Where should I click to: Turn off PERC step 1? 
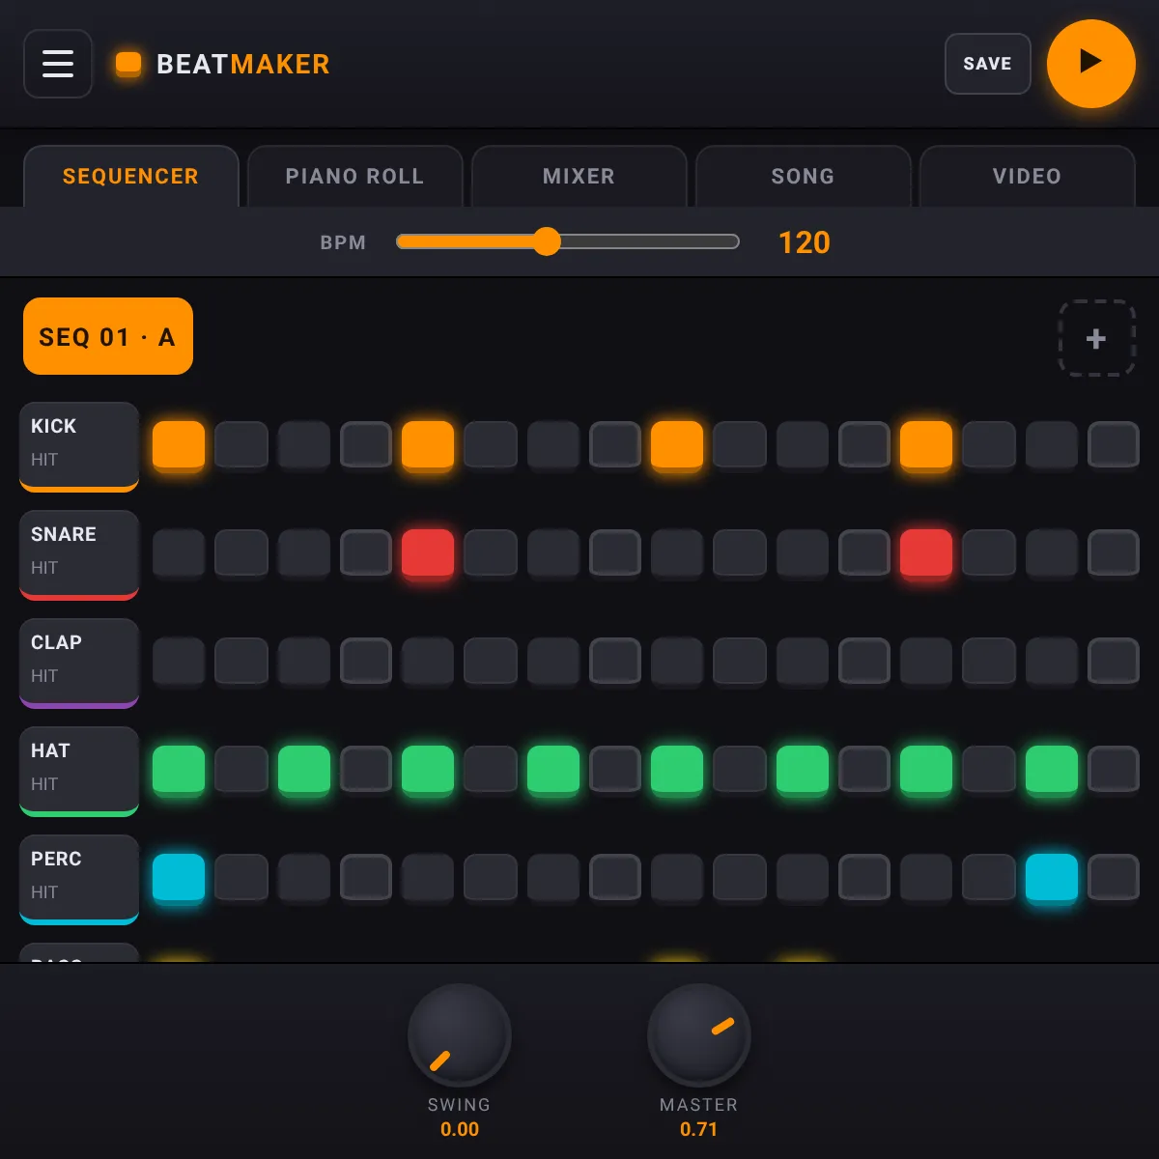(179, 879)
